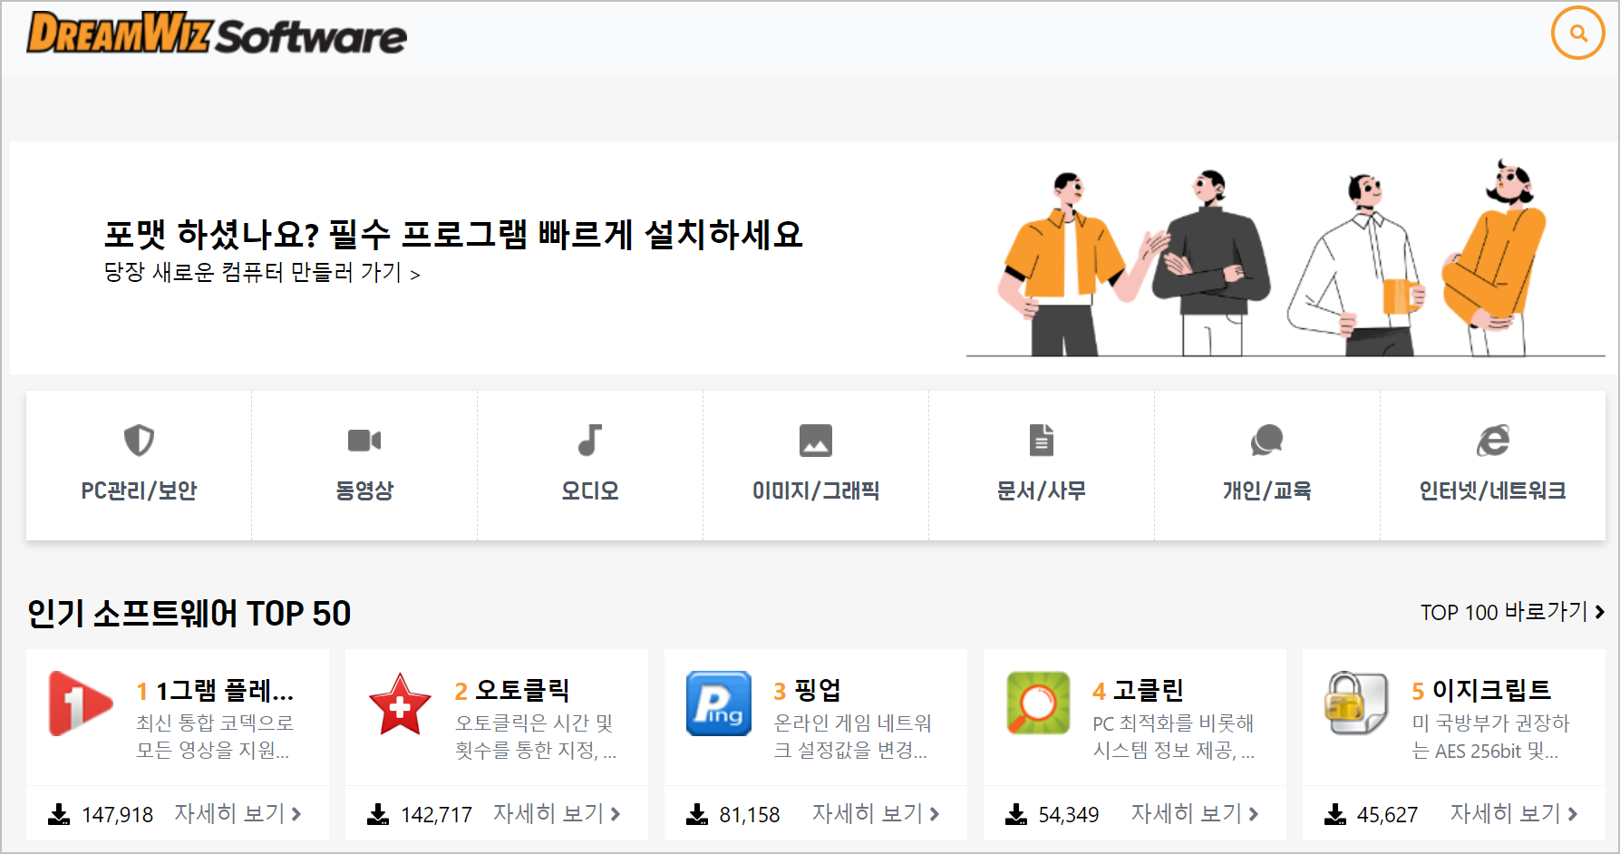Click the download icon next to 81,158
This screenshot has height=854, width=1620.
697,814
